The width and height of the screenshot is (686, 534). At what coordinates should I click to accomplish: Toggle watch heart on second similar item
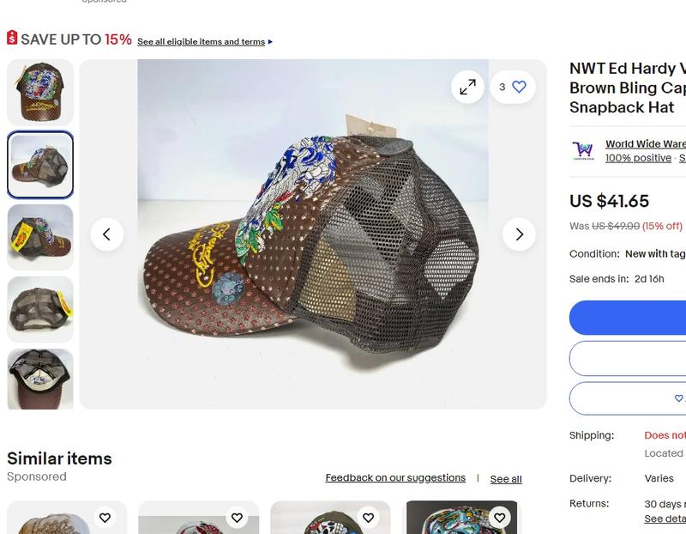click(237, 518)
